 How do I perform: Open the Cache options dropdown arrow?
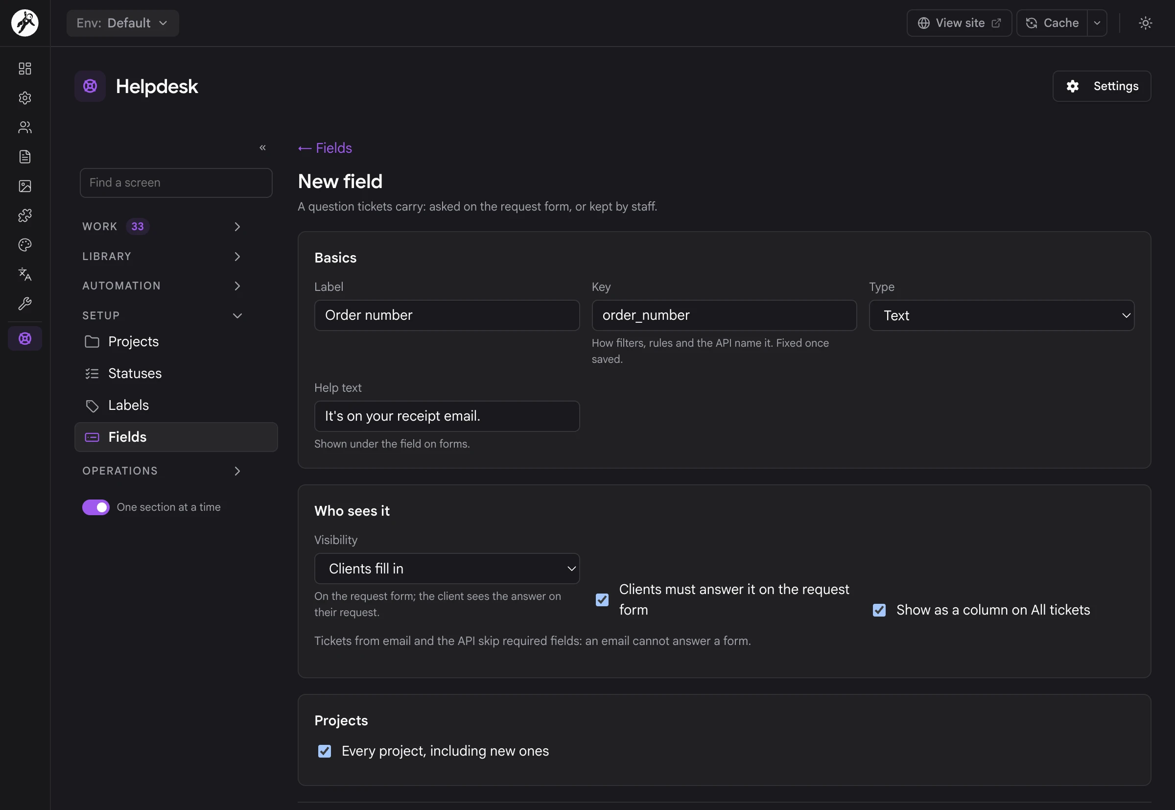tap(1097, 23)
